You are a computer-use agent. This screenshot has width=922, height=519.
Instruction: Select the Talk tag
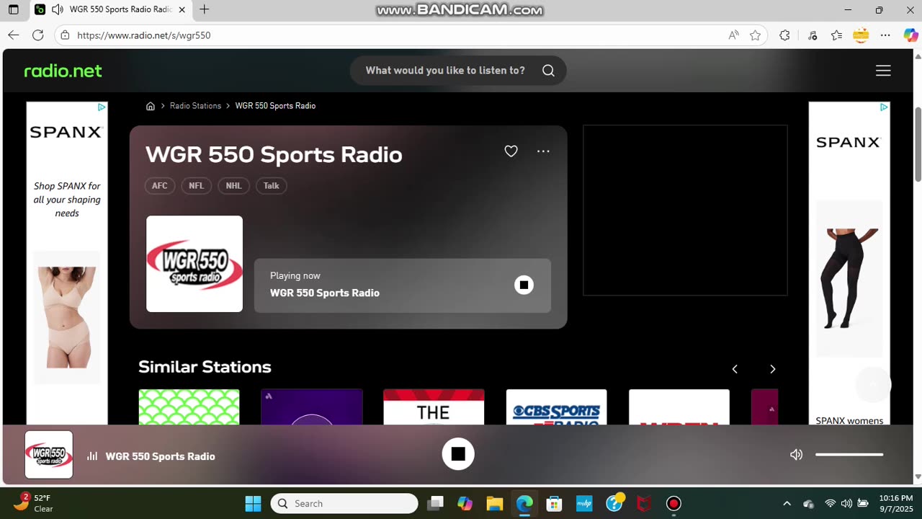point(272,186)
